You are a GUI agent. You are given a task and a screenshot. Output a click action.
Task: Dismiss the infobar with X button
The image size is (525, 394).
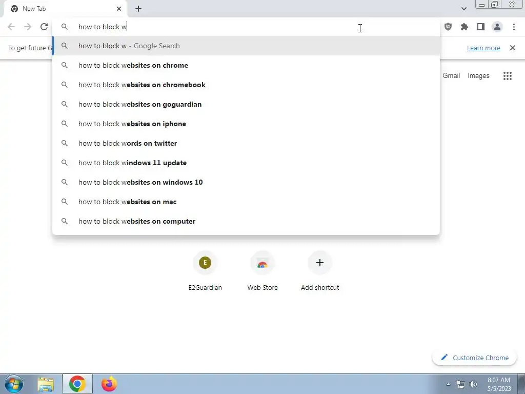[512, 48]
